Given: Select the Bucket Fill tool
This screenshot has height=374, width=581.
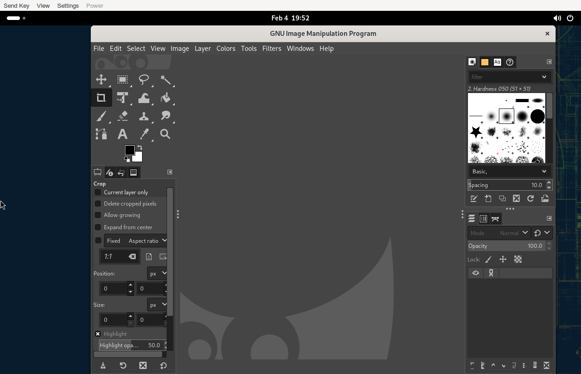Looking at the screenshot, I should tap(165, 98).
